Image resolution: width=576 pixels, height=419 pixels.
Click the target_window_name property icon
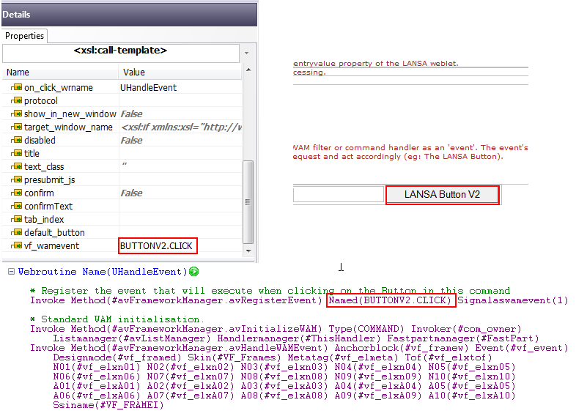click(x=17, y=127)
